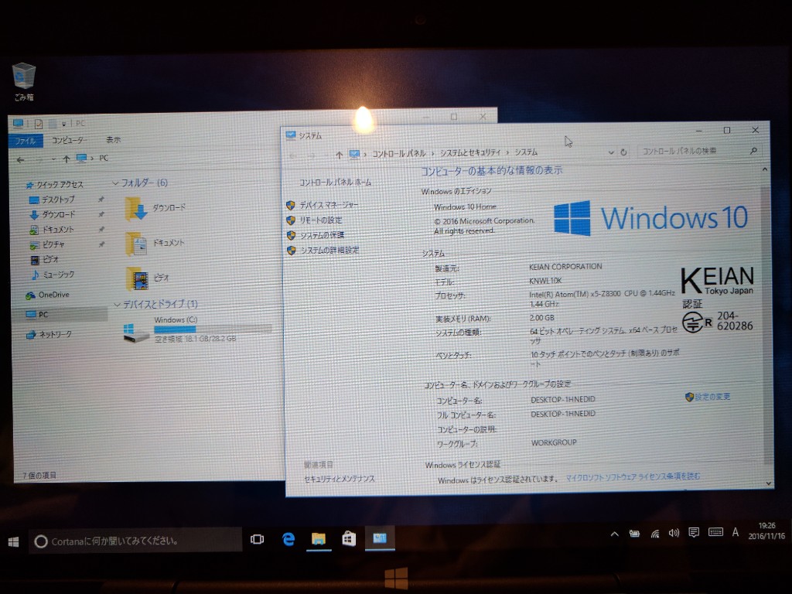Select PC in navigation pane

pyautogui.click(x=59, y=315)
